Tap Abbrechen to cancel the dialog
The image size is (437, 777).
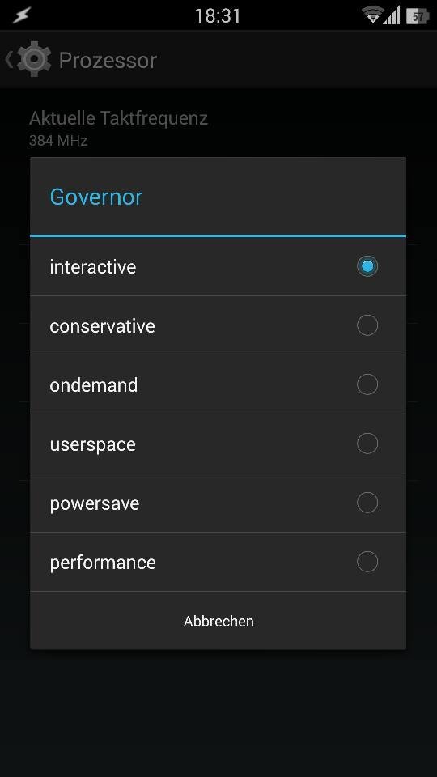(218, 621)
